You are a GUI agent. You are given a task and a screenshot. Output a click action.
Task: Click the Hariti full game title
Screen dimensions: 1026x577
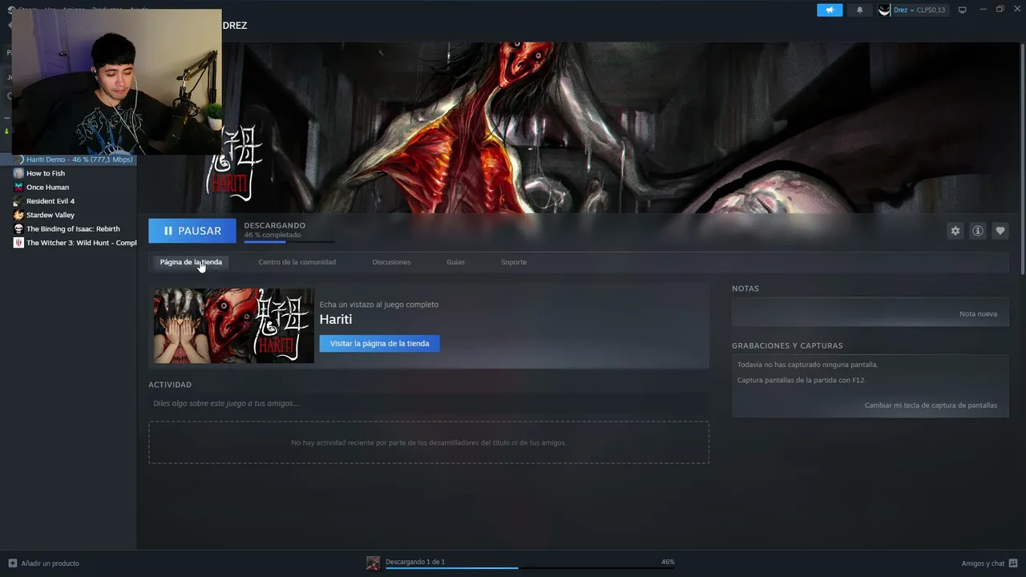(x=336, y=319)
